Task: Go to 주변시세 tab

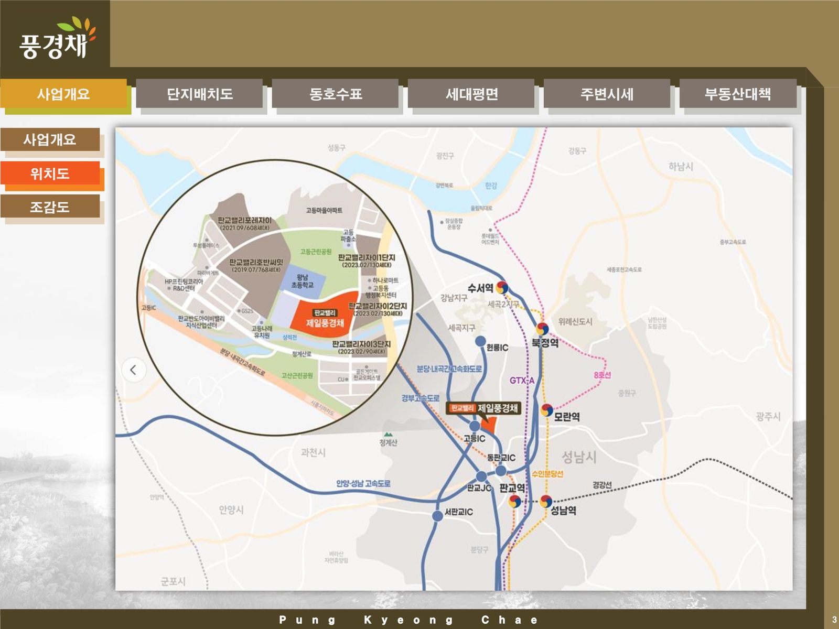Action: (x=607, y=94)
